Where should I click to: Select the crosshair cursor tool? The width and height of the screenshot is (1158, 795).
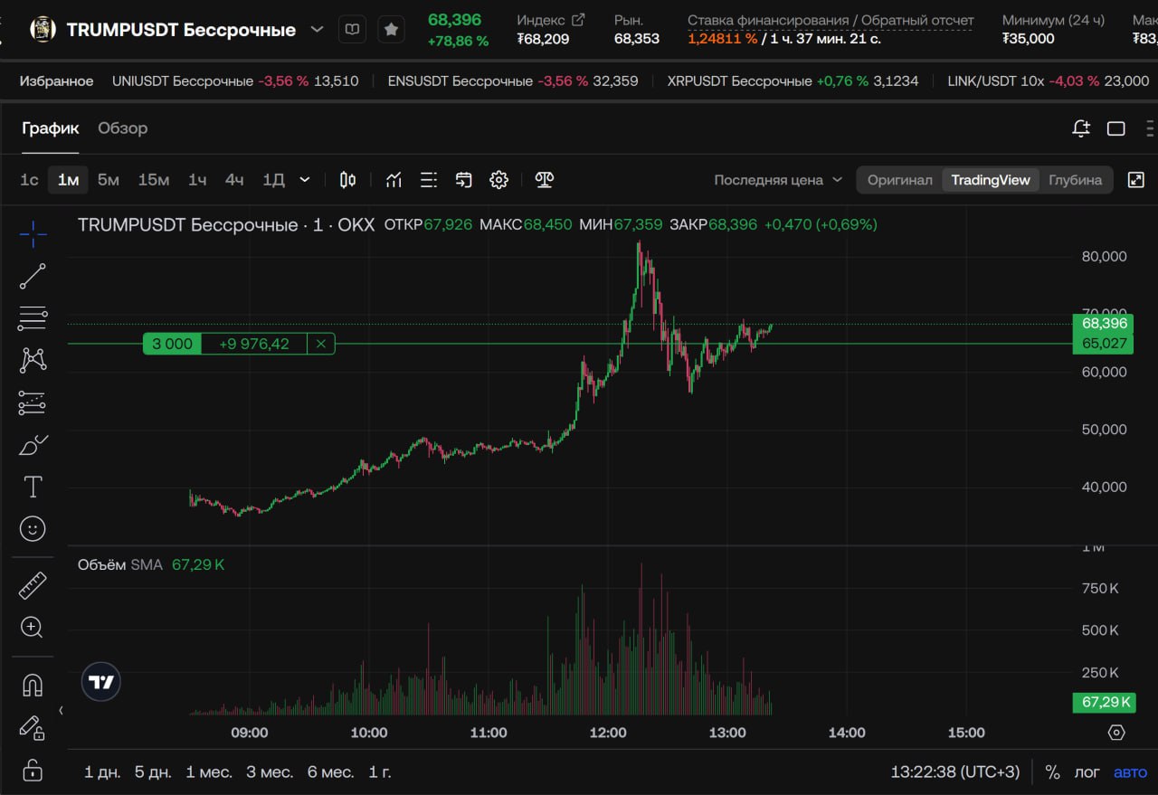(33, 234)
